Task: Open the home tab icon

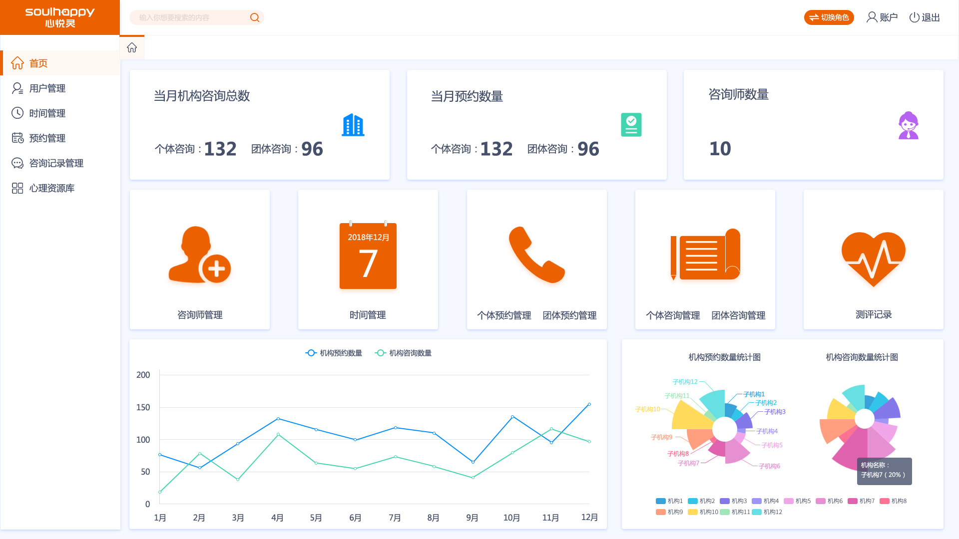Action: pyautogui.click(x=132, y=47)
